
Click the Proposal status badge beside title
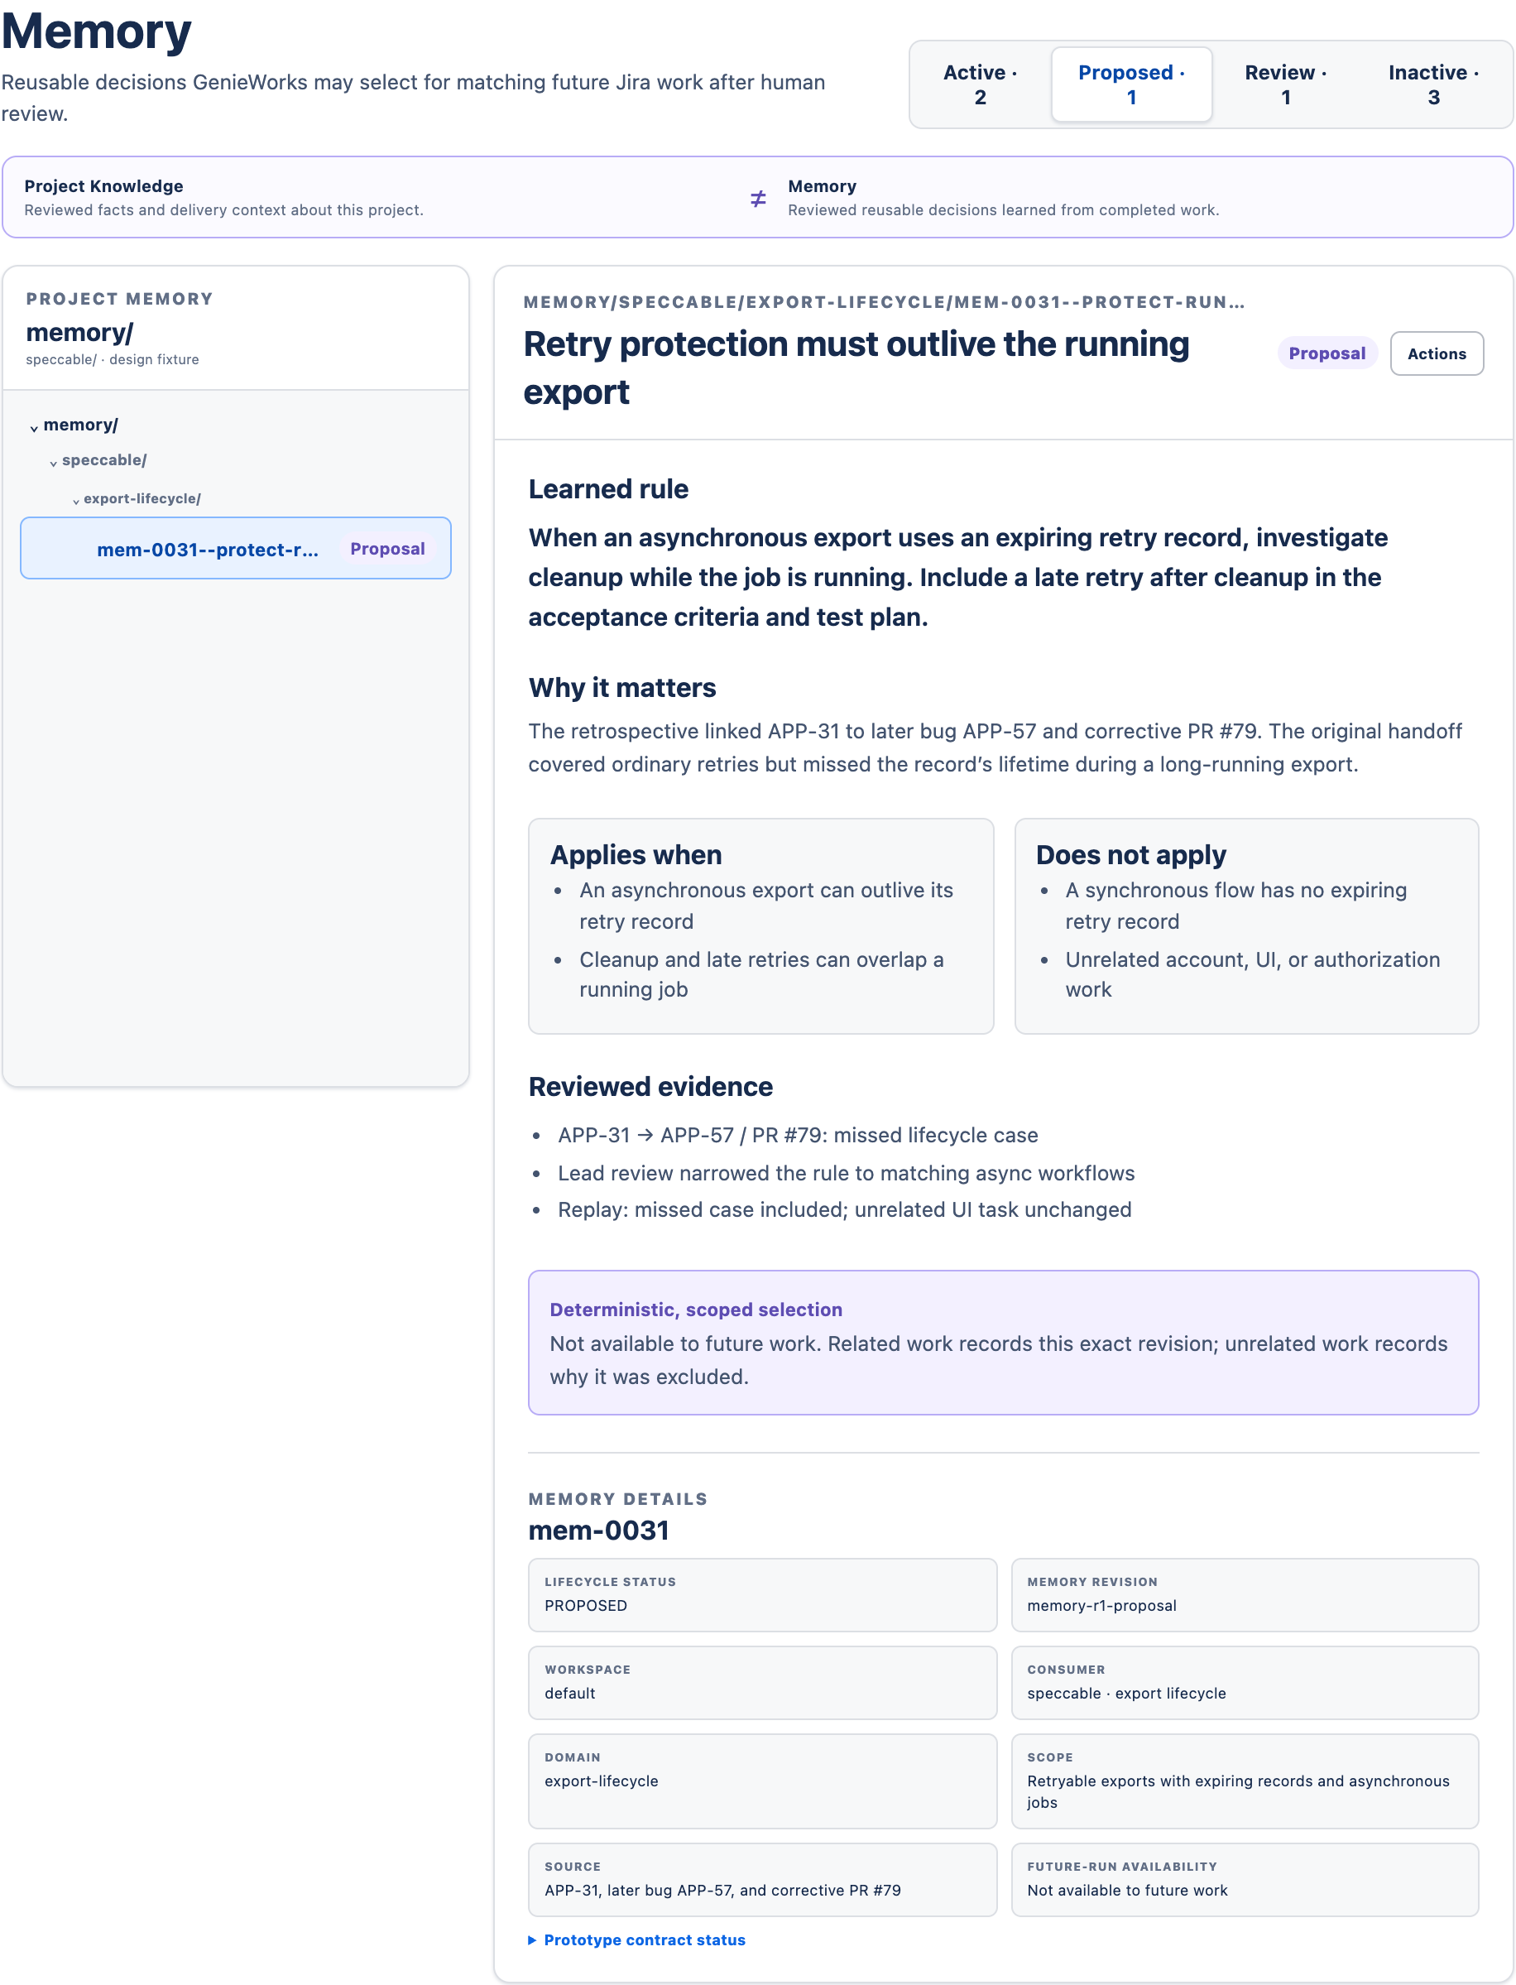[x=1326, y=353]
